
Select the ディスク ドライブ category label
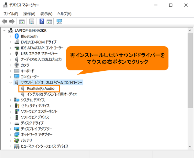32,123
